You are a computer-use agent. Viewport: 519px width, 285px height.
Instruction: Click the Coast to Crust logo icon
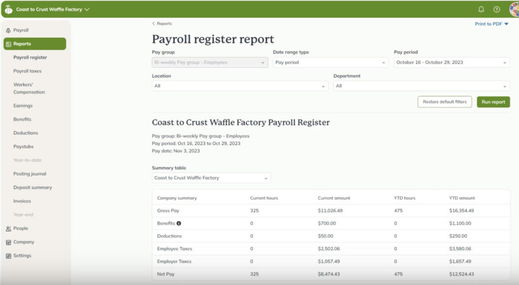pyautogui.click(x=9, y=9)
